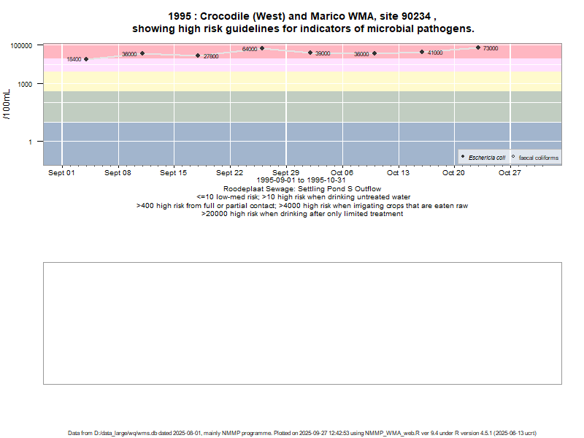Click the Sept 01 x-axis label
The height and width of the screenshot is (438, 584).
(x=61, y=173)
